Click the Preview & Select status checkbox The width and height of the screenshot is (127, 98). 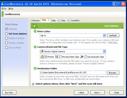[x=6, y=43]
